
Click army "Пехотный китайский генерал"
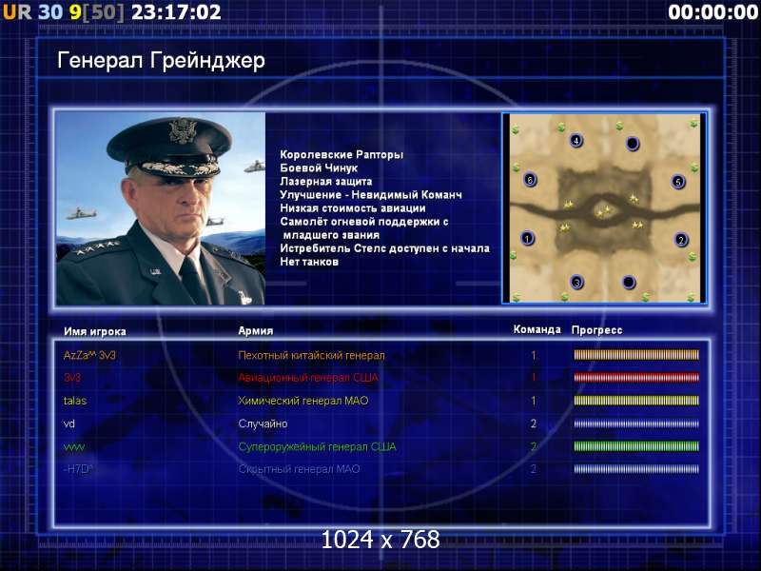tap(311, 355)
